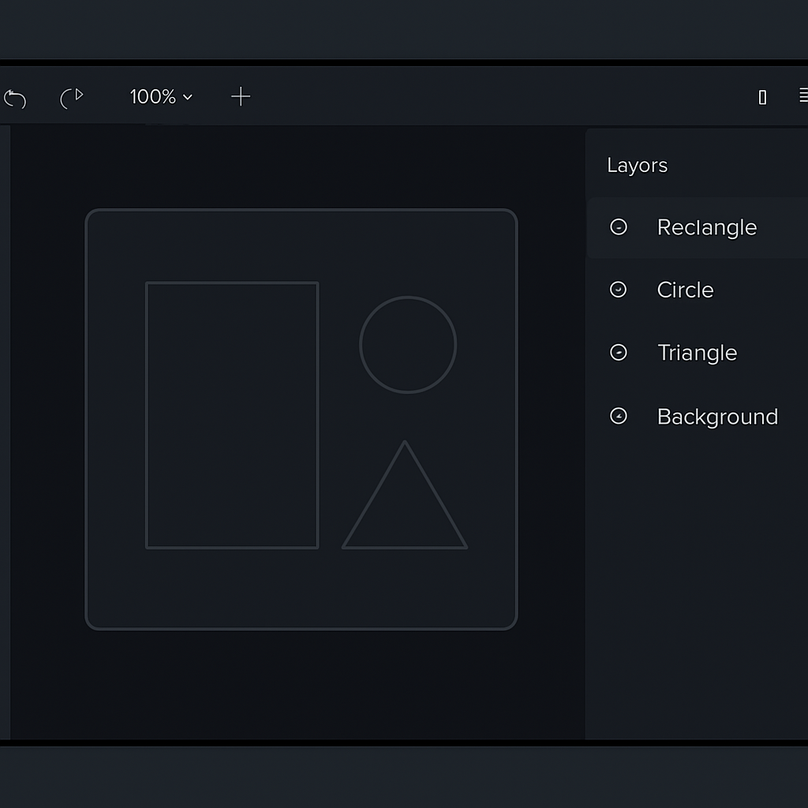Toggle visibility of Triangle layer
808x808 pixels.
(x=619, y=353)
